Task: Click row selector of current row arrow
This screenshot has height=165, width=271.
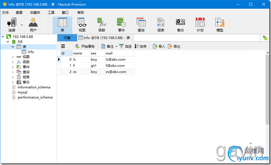Action: point(59,60)
